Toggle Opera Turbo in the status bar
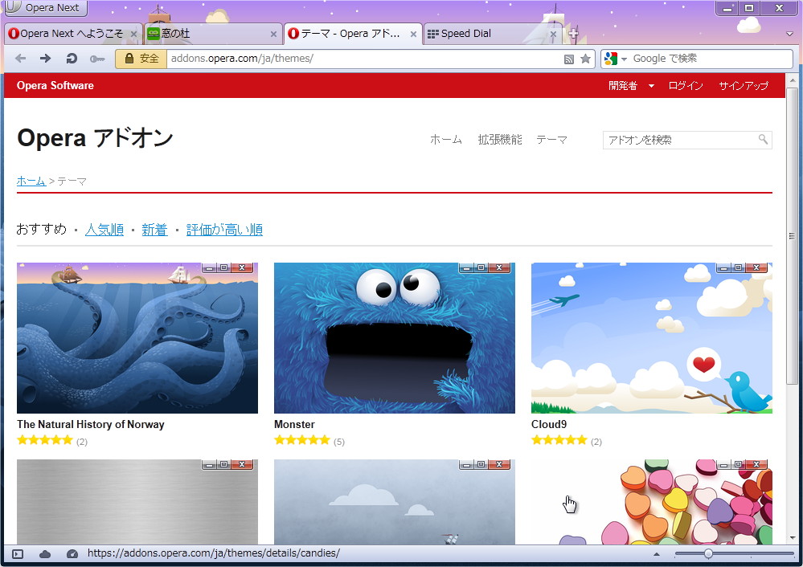Image resolution: width=803 pixels, height=567 pixels. pyautogui.click(x=72, y=553)
